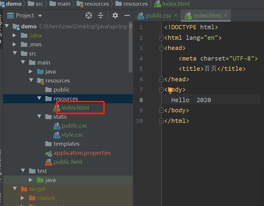Fold the body tag at line 7
264x206 pixels.
(x=161, y=90)
